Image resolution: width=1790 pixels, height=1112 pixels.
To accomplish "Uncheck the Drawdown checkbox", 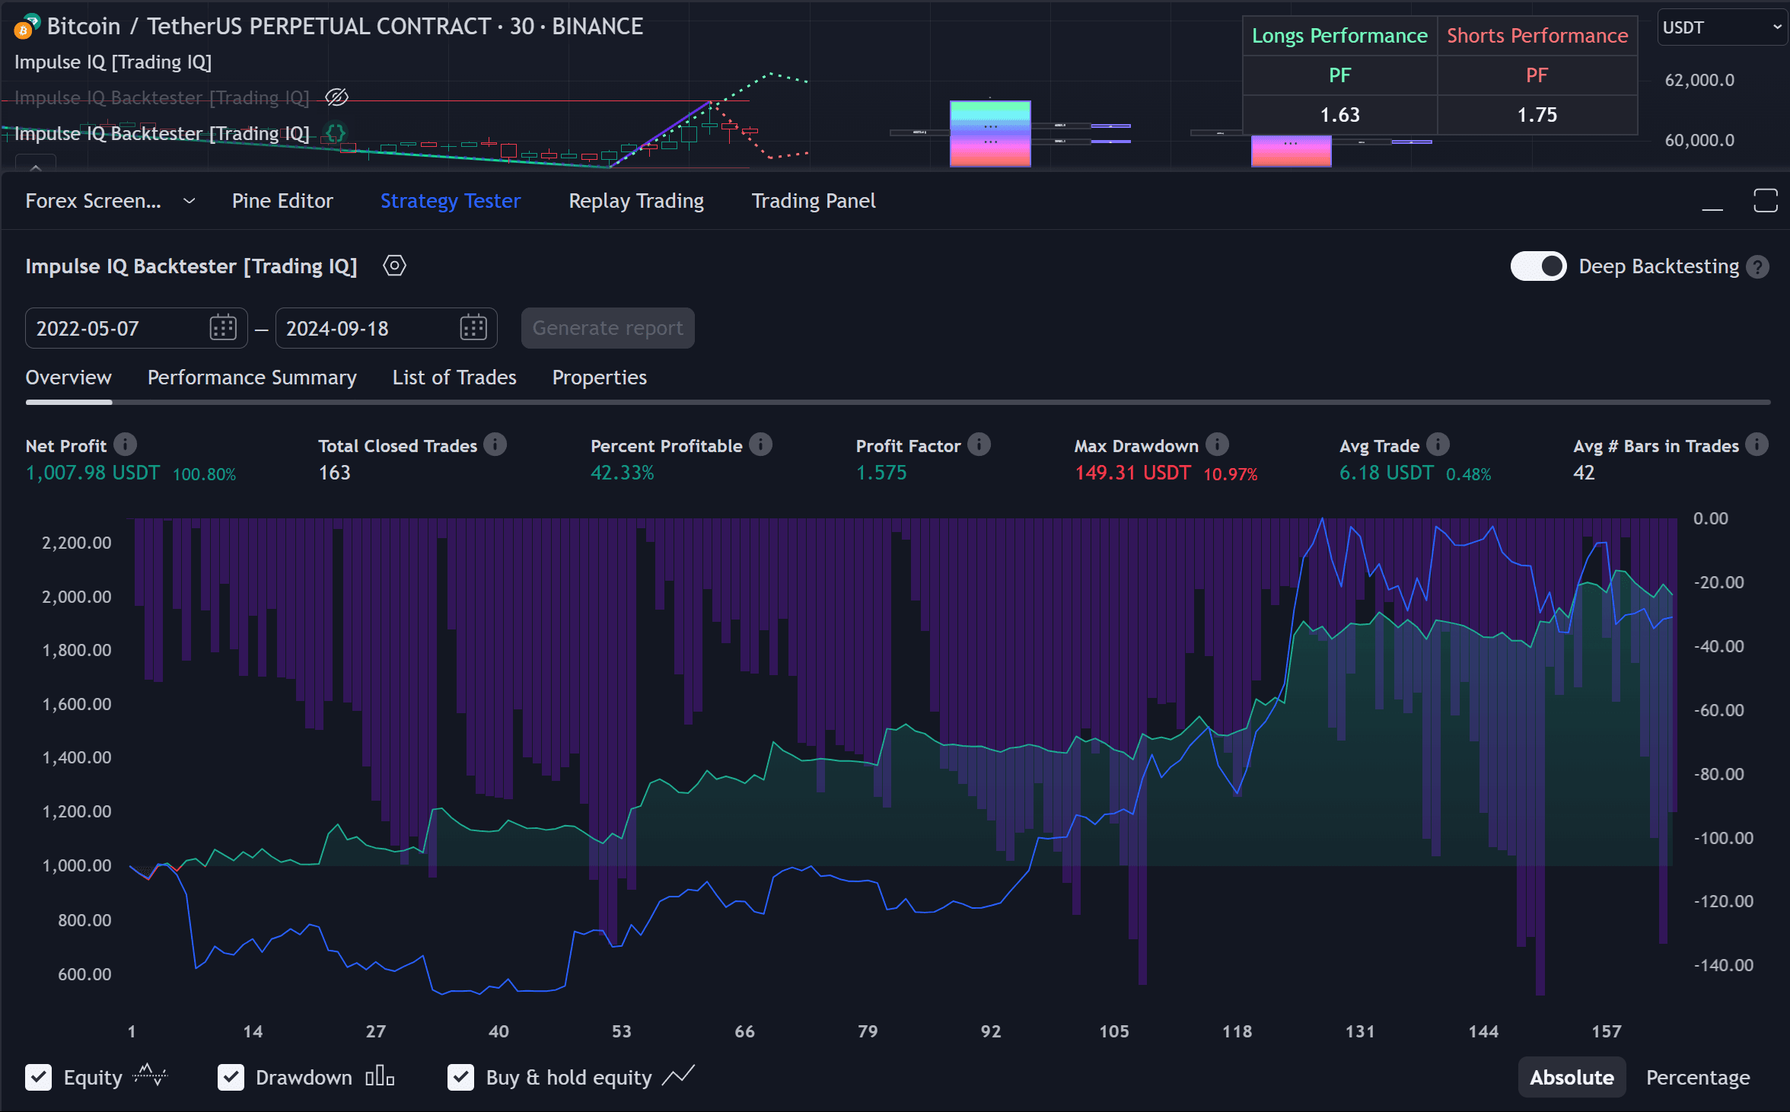I will 231,1077.
